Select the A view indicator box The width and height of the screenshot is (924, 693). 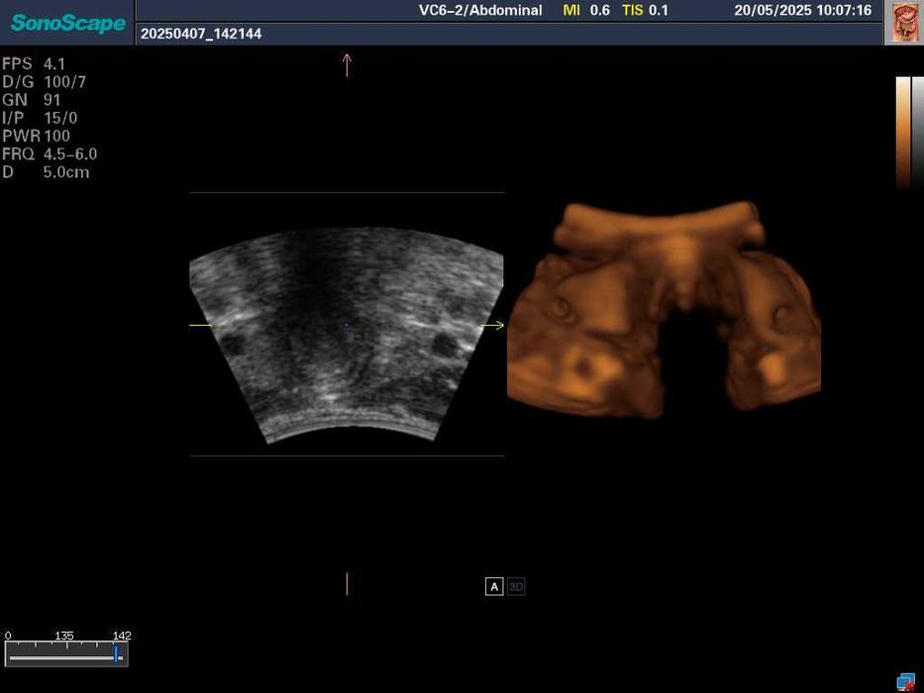[494, 586]
